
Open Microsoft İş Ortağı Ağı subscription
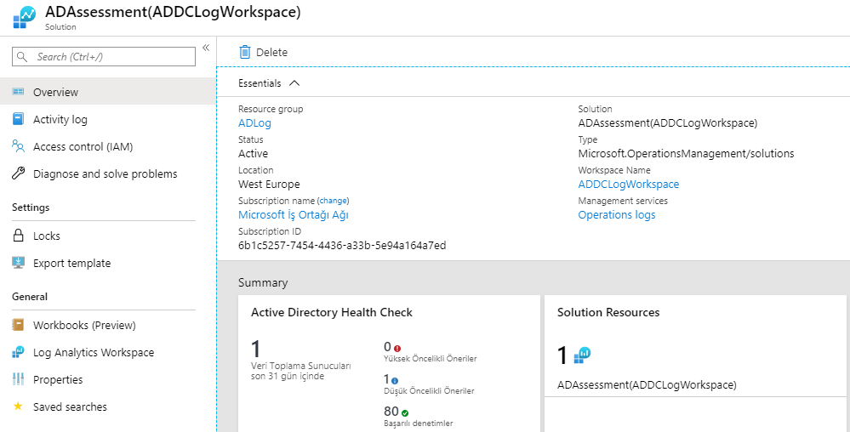pyautogui.click(x=294, y=214)
